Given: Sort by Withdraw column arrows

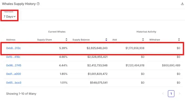Looking at the screenshot, I should click(x=179, y=40).
